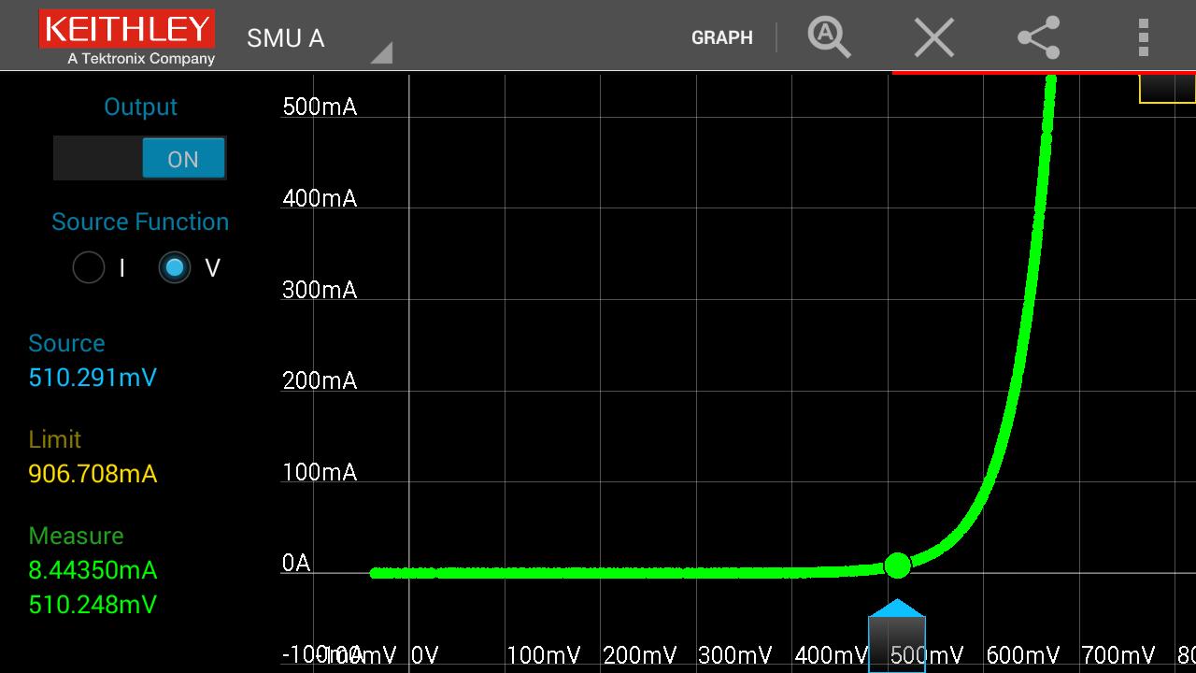Image resolution: width=1196 pixels, height=673 pixels.
Task: Switch to the GRAPH view tab
Action: click(x=721, y=38)
